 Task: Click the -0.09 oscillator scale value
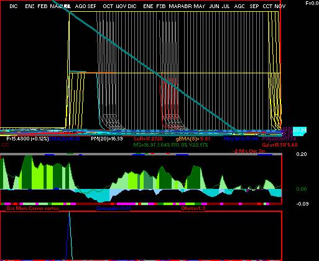pyautogui.click(x=302, y=204)
